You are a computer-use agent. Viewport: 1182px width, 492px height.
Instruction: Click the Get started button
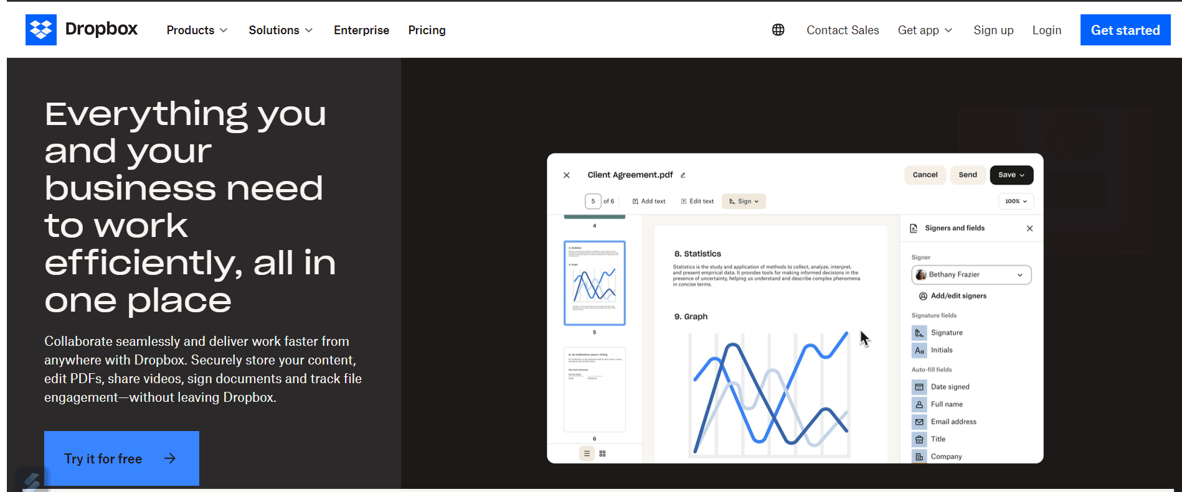coord(1125,30)
